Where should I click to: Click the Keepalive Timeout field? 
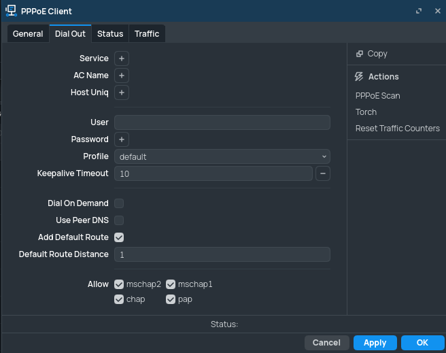pyautogui.click(x=213, y=173)
